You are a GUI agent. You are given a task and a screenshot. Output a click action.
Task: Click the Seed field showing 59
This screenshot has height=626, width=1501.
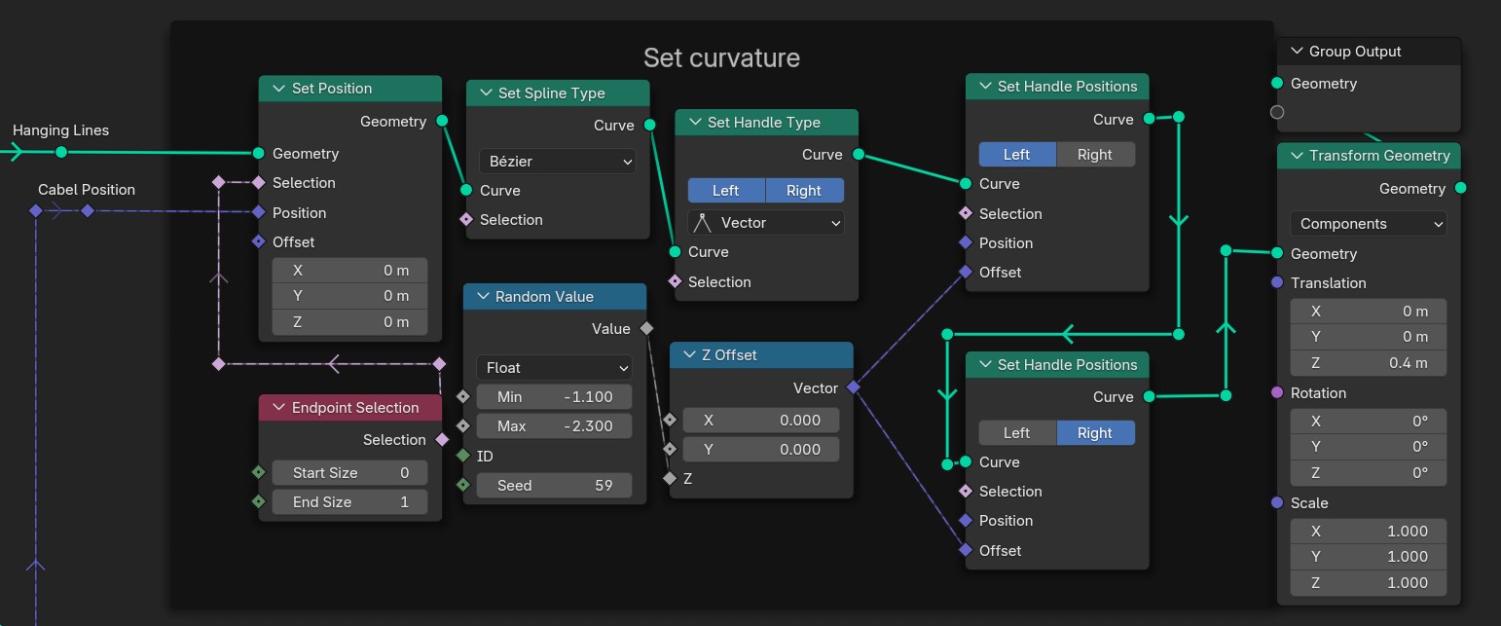pos(554,486)
